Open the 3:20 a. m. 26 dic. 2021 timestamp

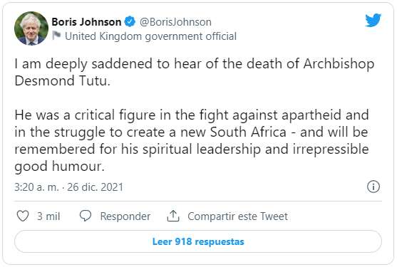[68, 187]
